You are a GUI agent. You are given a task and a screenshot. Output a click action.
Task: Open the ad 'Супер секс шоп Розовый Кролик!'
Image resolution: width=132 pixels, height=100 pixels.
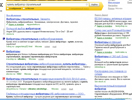pos(113,30)
